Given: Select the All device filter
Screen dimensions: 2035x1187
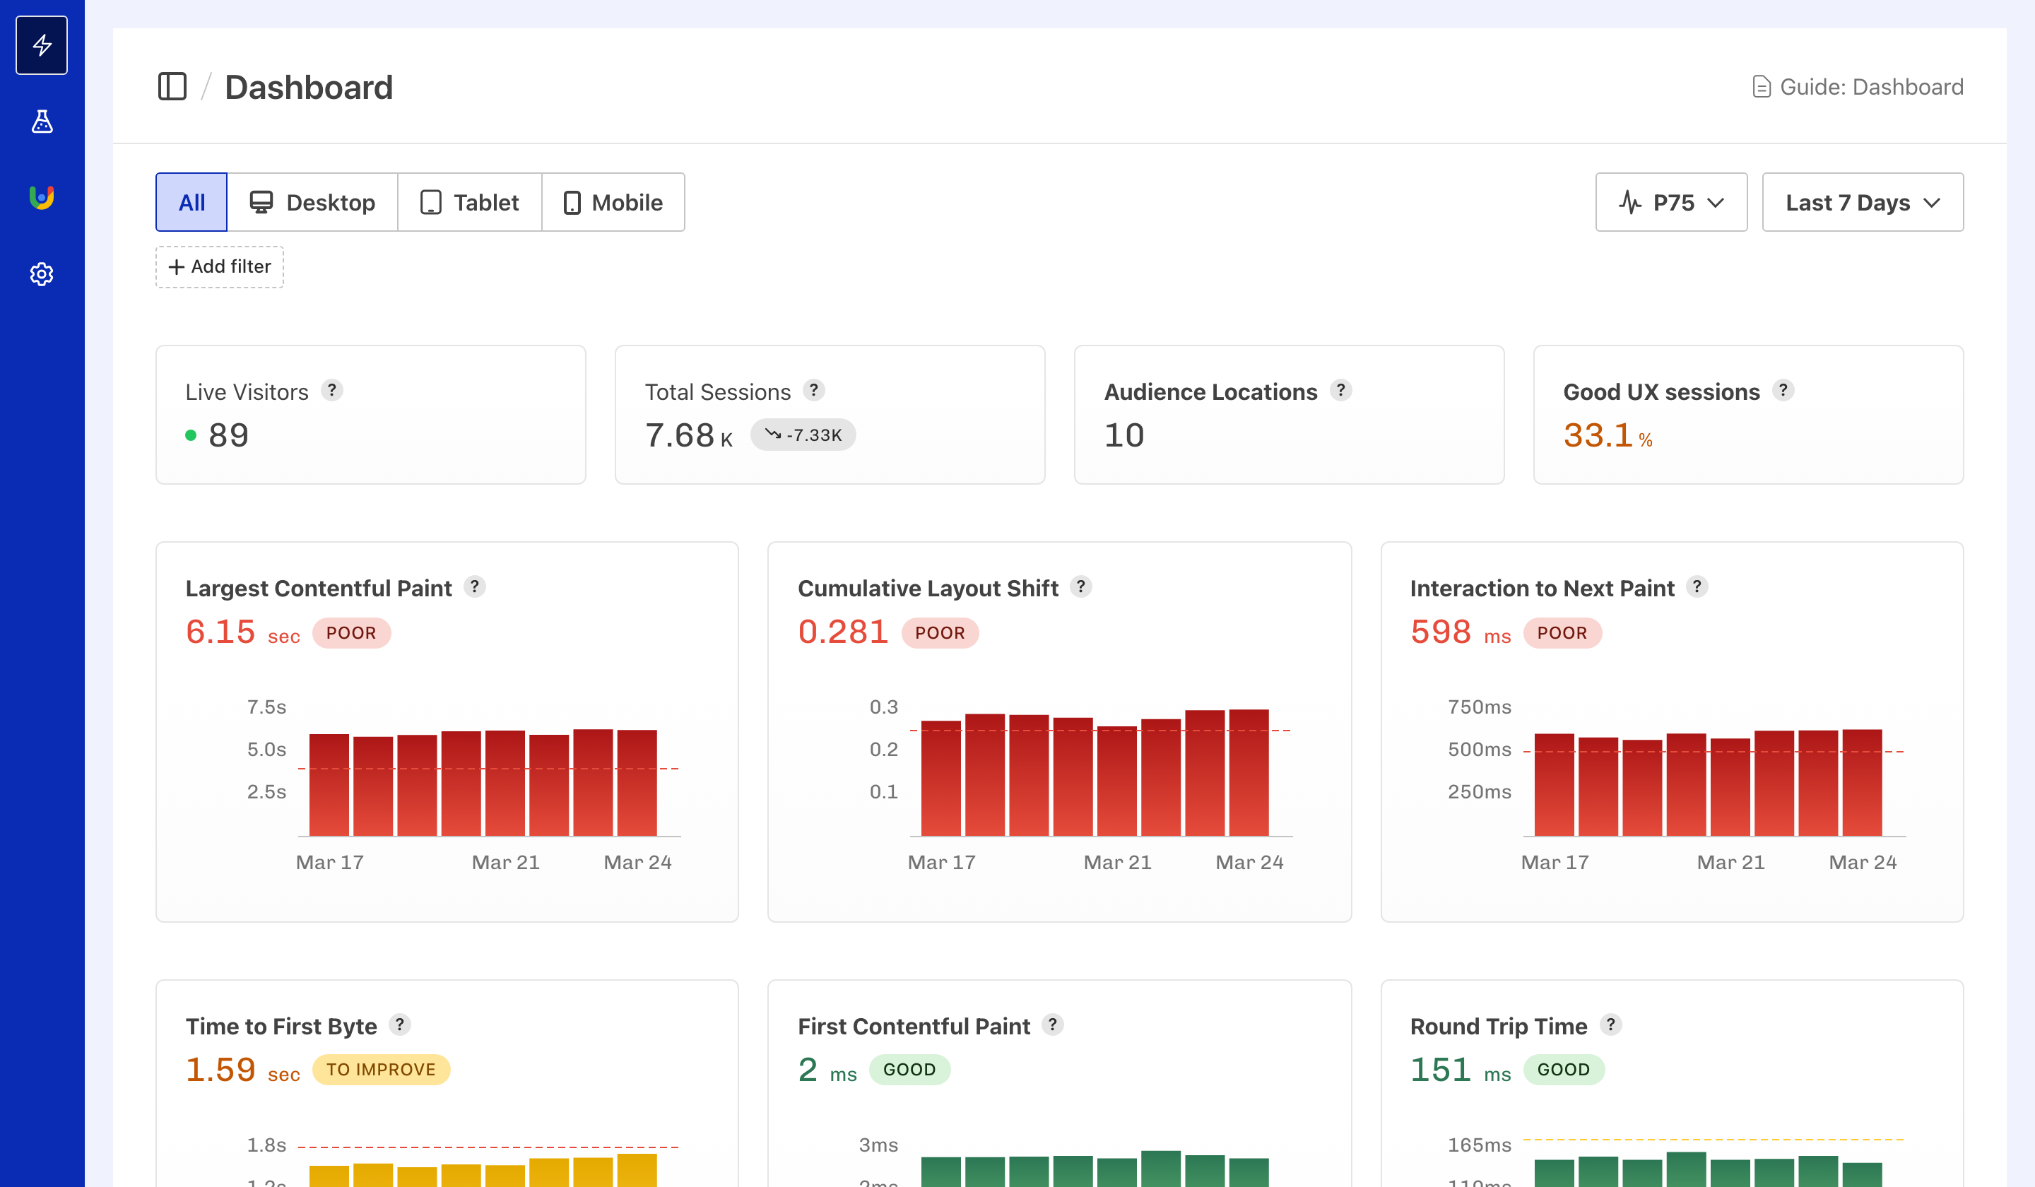Looking at the screenshot, I should tap(191, 202).
